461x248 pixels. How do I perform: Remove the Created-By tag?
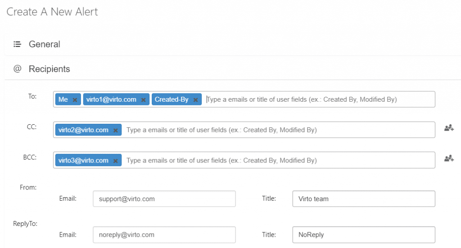pos(195,100)
